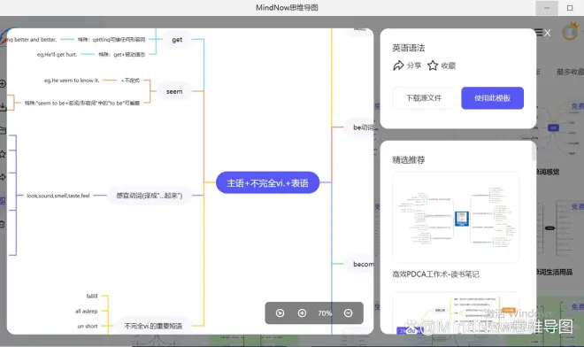Click the share icon in left sidebar
Image resolution: width=584 pixels, height=347 pixels.
(x=3, y=177)
